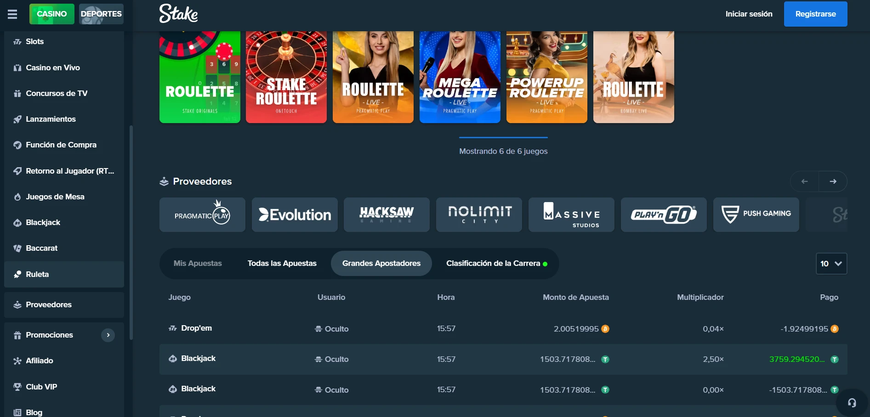The image size is (870, 417).
Task: Switch to the Casino tab
Action: tap(52, 14)
